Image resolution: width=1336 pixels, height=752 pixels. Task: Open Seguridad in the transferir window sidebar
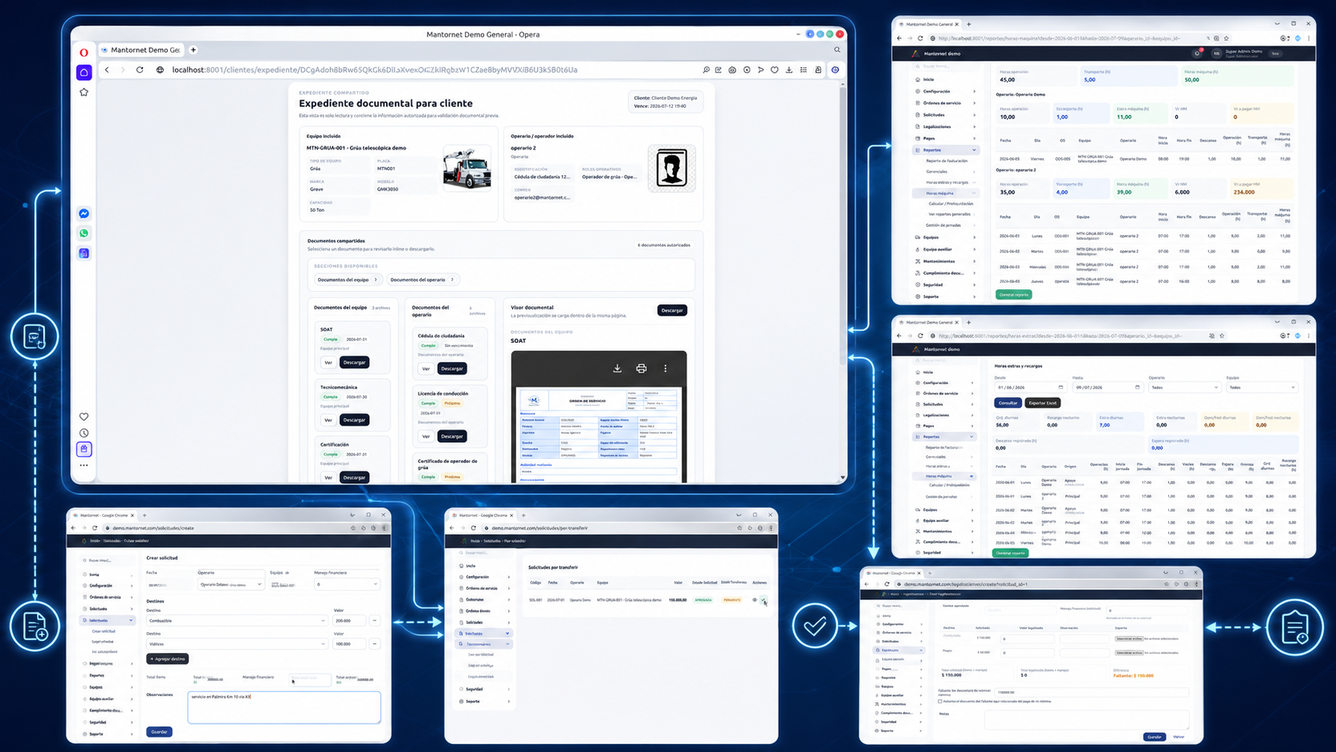point(484,689)
